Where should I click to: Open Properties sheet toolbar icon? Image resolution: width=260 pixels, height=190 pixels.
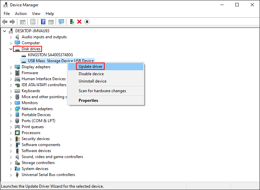pos(33,22)
